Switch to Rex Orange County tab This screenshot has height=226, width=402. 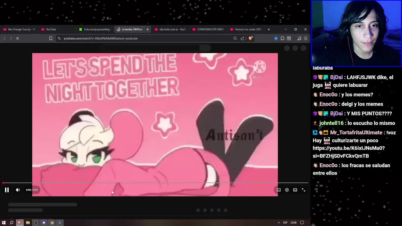(x=19, y=29)
